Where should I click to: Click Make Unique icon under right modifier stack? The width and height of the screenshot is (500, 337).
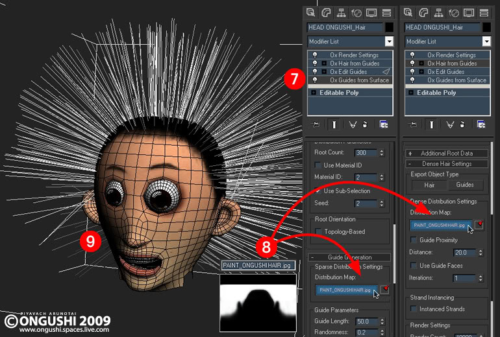click(x=450, y=124)
